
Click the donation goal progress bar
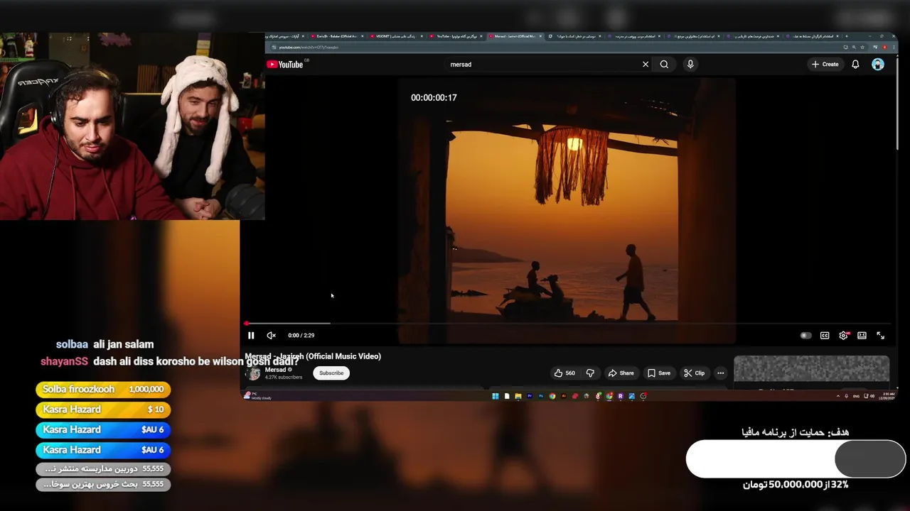pos(796,458)
